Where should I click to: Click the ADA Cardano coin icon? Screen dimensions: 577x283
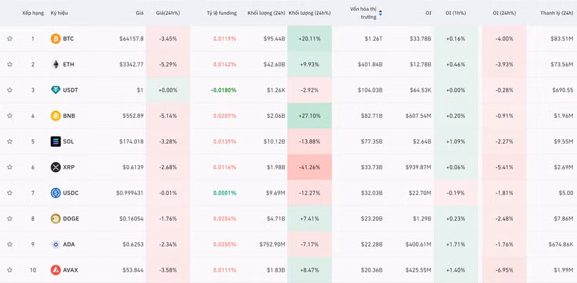click(56, 245)
